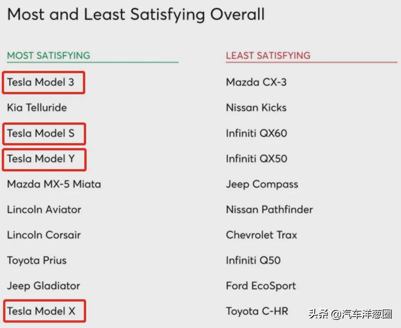Click Lincoln Corsair in the list
The image size is (401, 328).
point(44,235)
